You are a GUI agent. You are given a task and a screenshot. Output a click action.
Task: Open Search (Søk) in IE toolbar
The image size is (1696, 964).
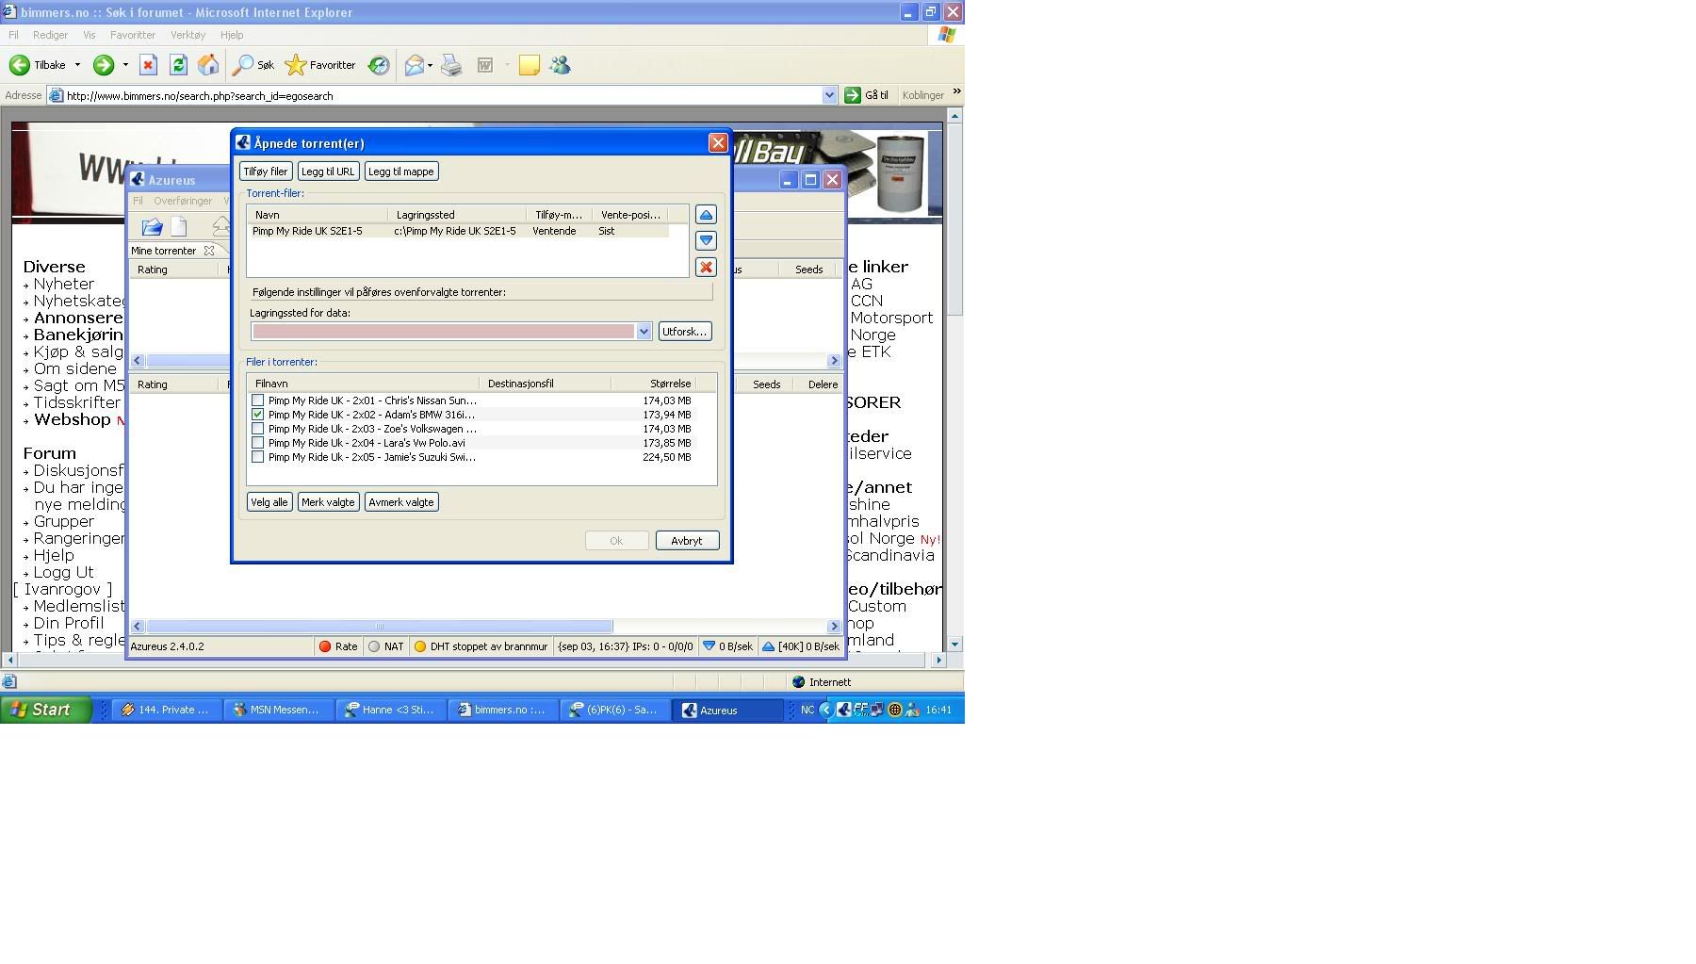pyautogui.click(x=253, y=65)
